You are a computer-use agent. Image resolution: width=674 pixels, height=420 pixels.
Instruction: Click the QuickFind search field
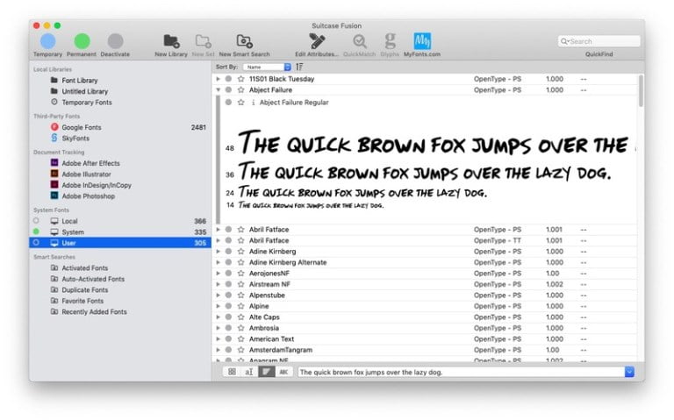coord(599,41)
